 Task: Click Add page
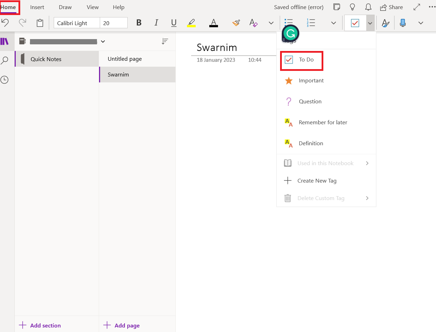(x=121, y=325)
